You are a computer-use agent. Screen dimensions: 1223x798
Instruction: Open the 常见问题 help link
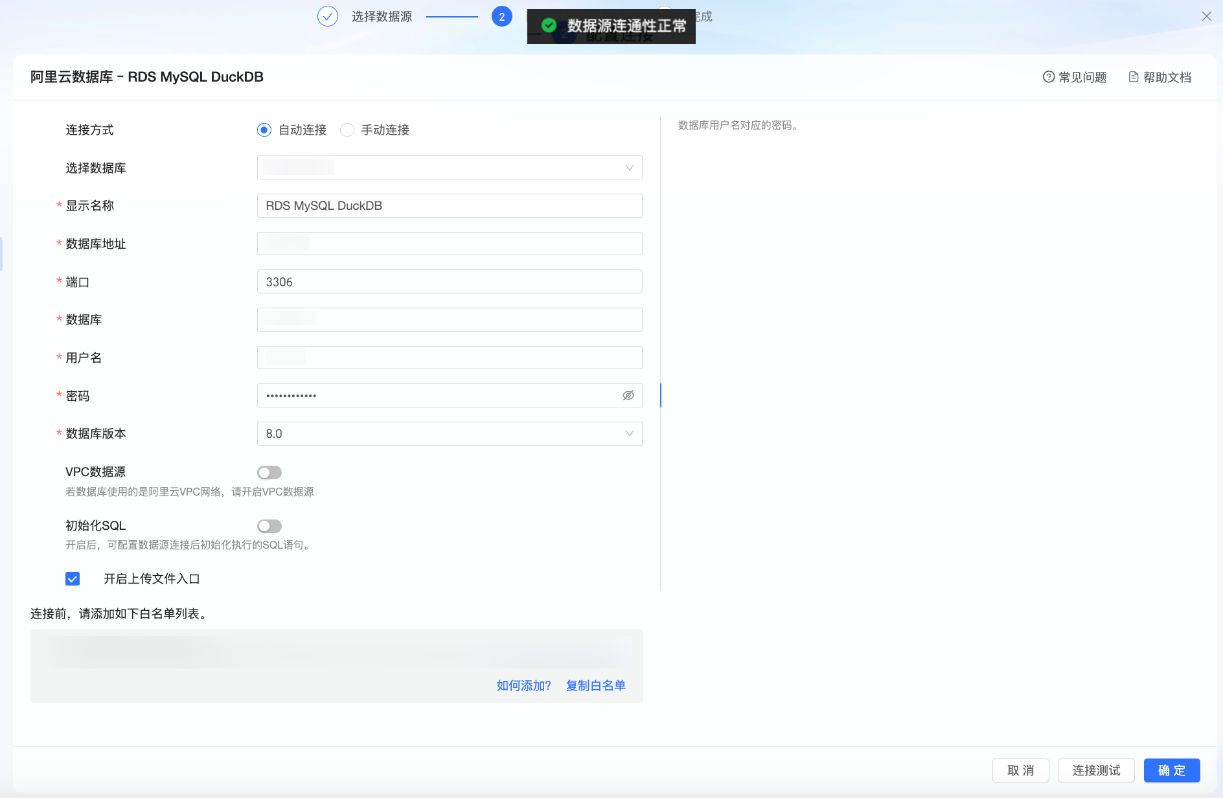(x=1075, y=78)
